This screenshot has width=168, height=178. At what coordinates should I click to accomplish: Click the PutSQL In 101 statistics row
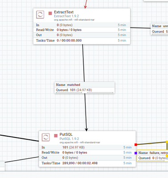(87, 147)
